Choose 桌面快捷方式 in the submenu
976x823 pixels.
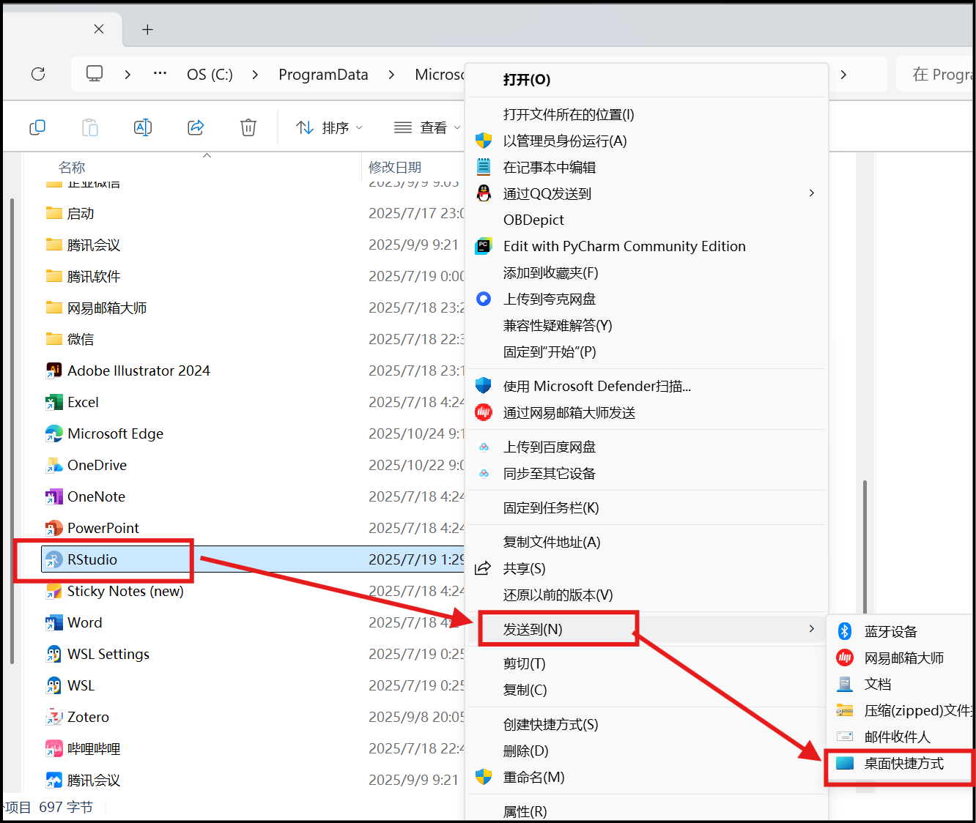pos(901,763)
